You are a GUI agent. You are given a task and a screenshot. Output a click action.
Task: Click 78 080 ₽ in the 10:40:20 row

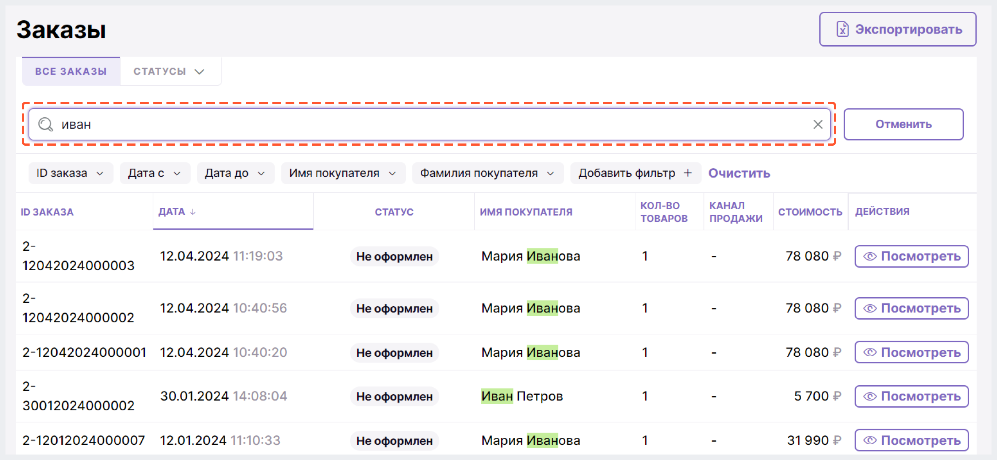813,352
